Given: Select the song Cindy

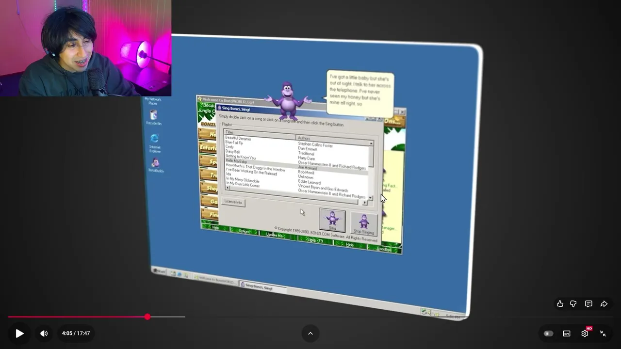Looking at the screenshot, I should (229, 147).
